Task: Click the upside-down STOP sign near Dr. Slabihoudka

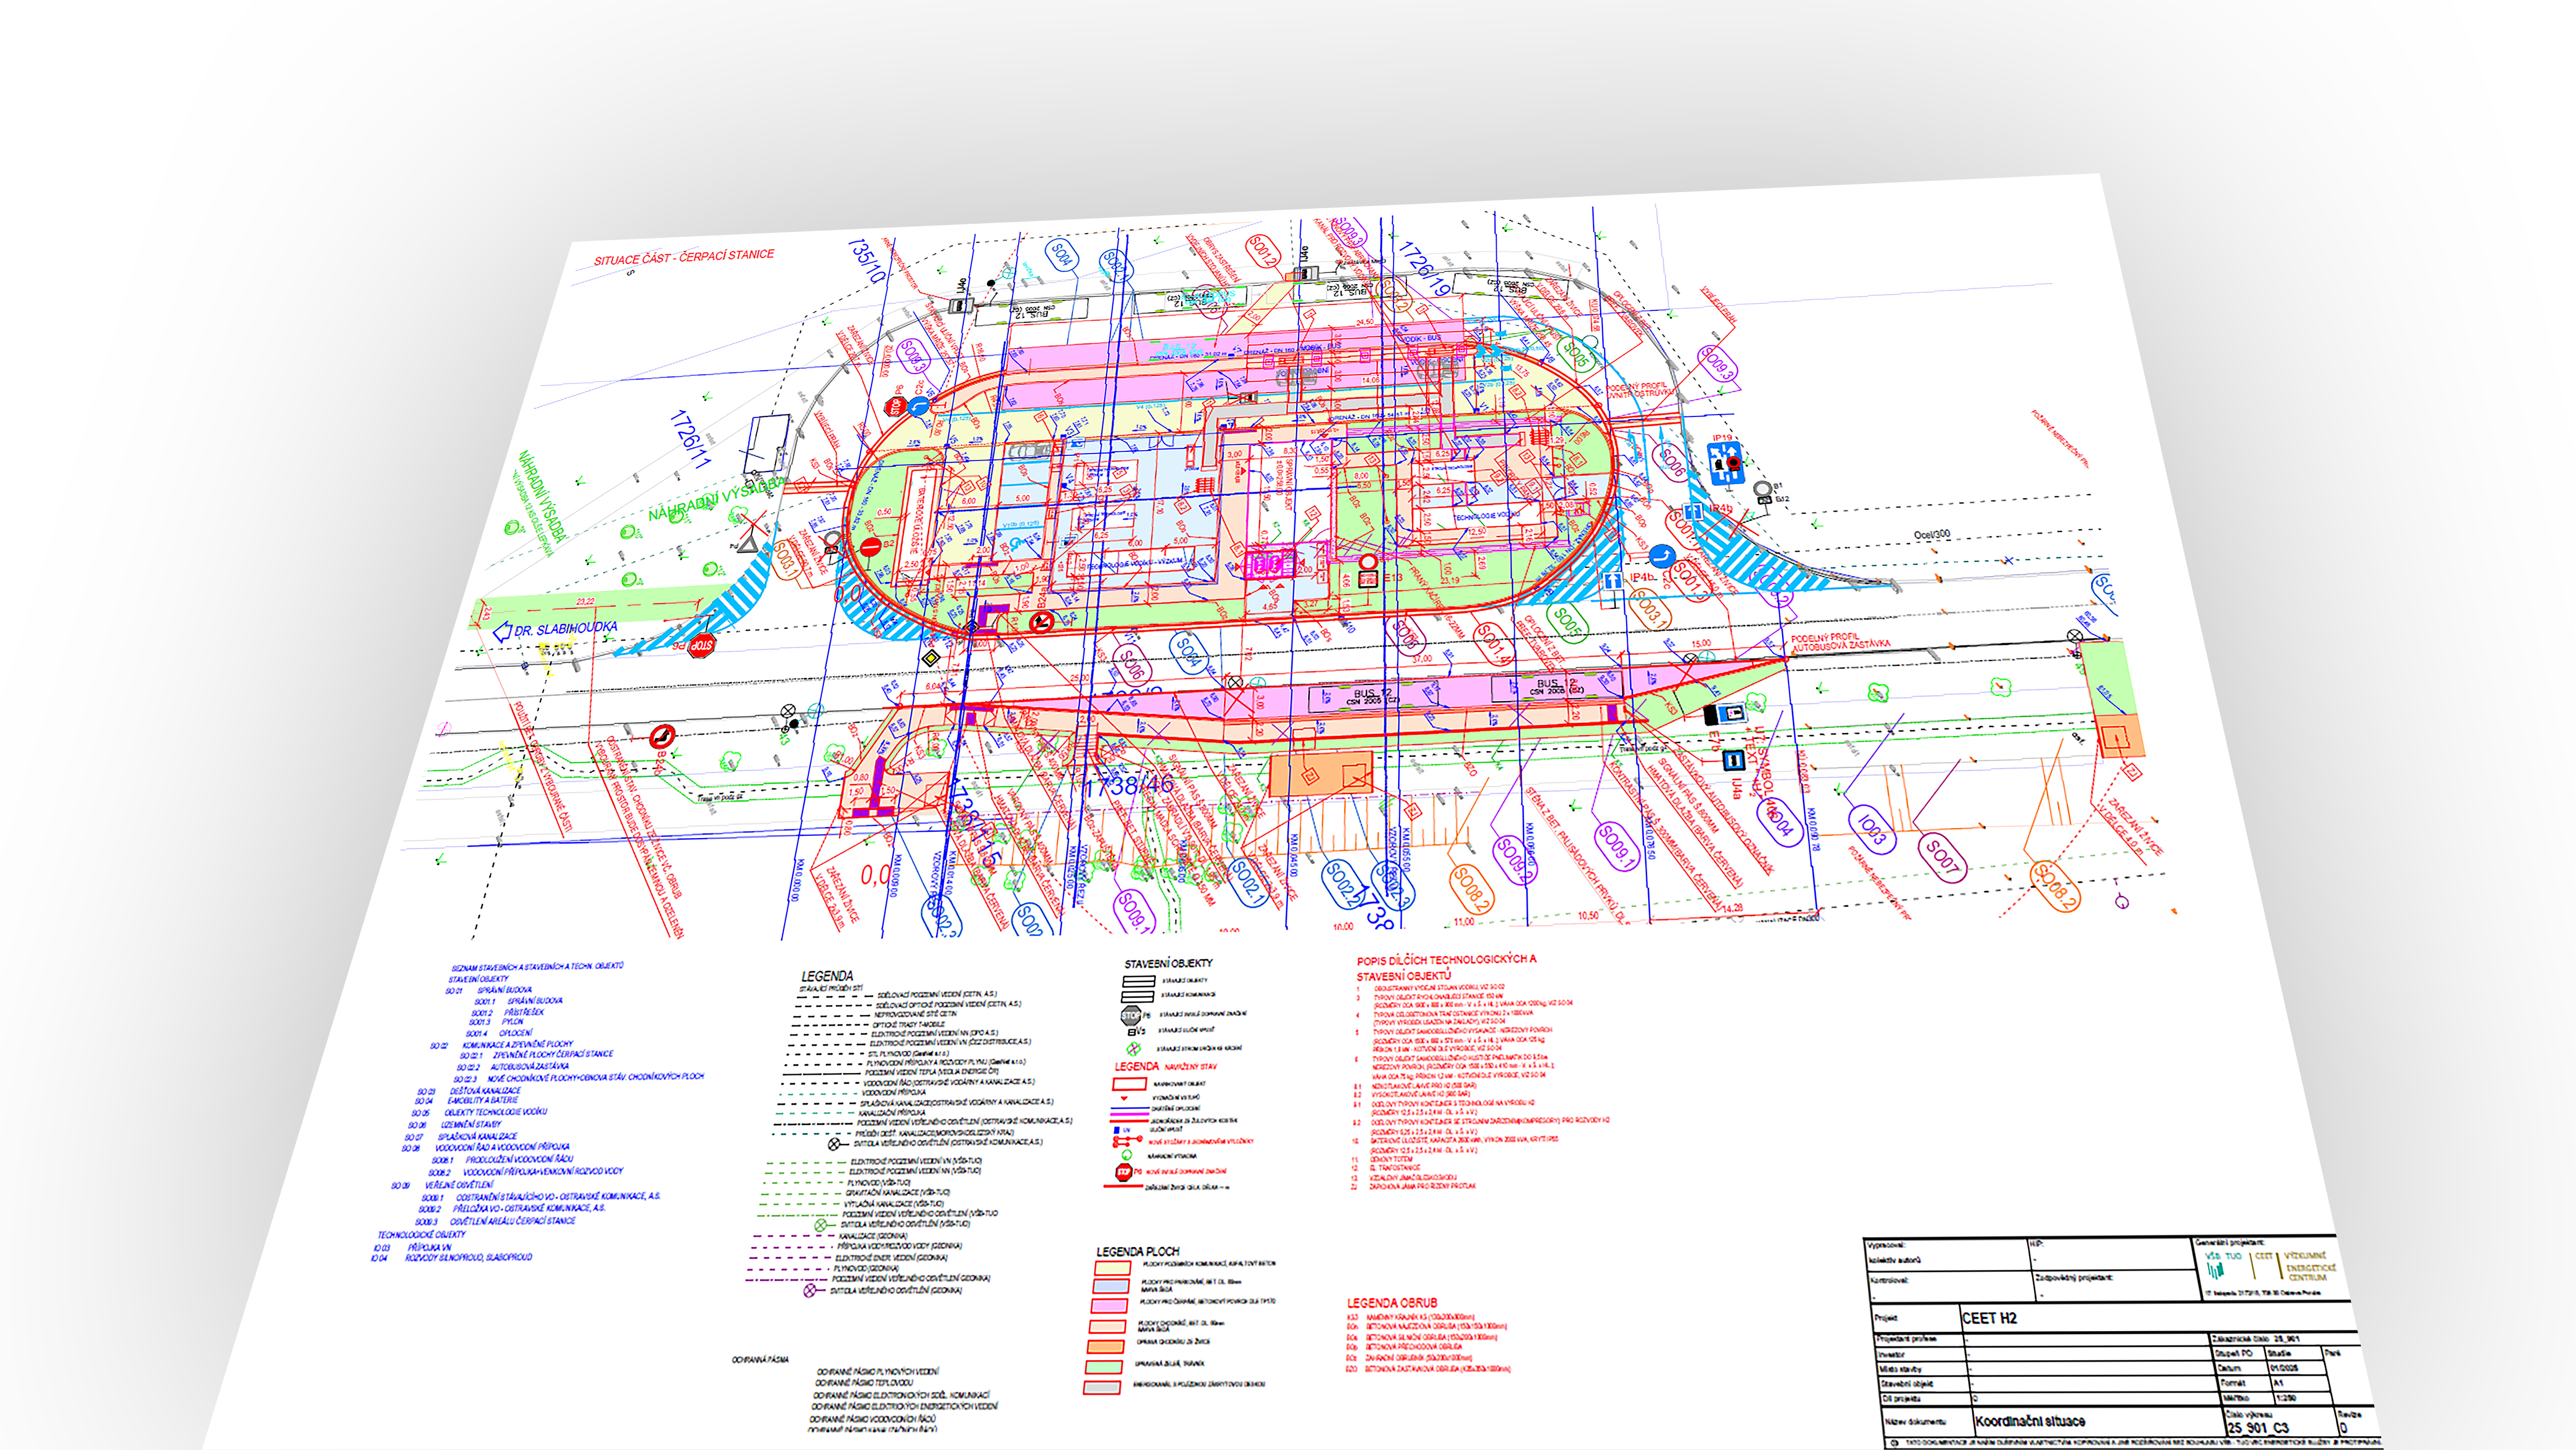Action: click(x=702, y=645)
